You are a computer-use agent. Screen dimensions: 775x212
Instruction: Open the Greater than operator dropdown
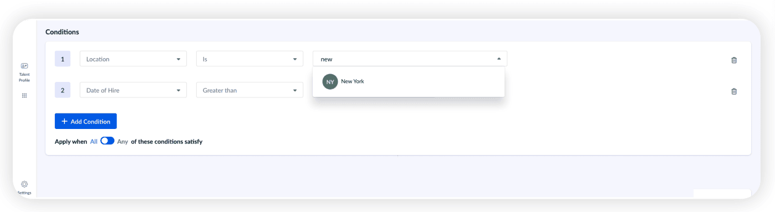pyautogui.click(x=249, y=90)
